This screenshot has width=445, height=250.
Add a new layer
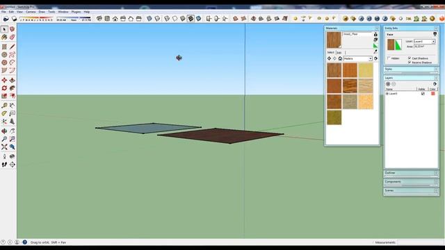tap(388, 84)
